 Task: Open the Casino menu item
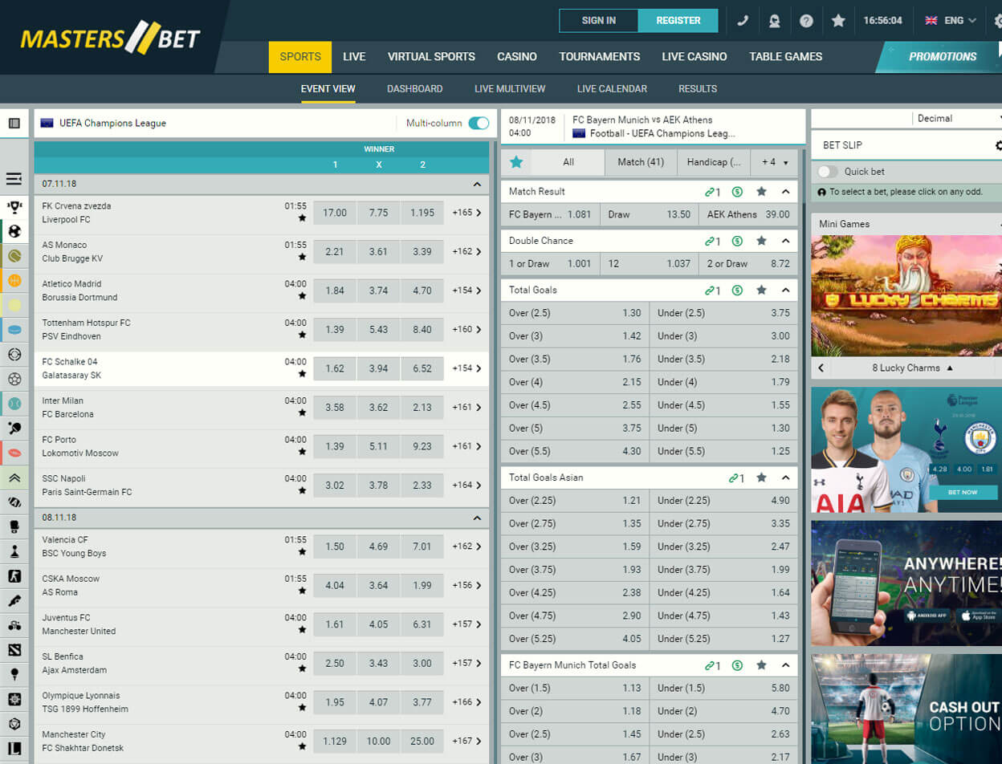coord(517,57)
